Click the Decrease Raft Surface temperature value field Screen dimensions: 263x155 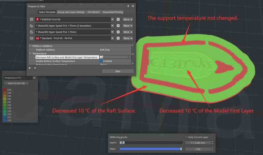(x=114, y=57)
